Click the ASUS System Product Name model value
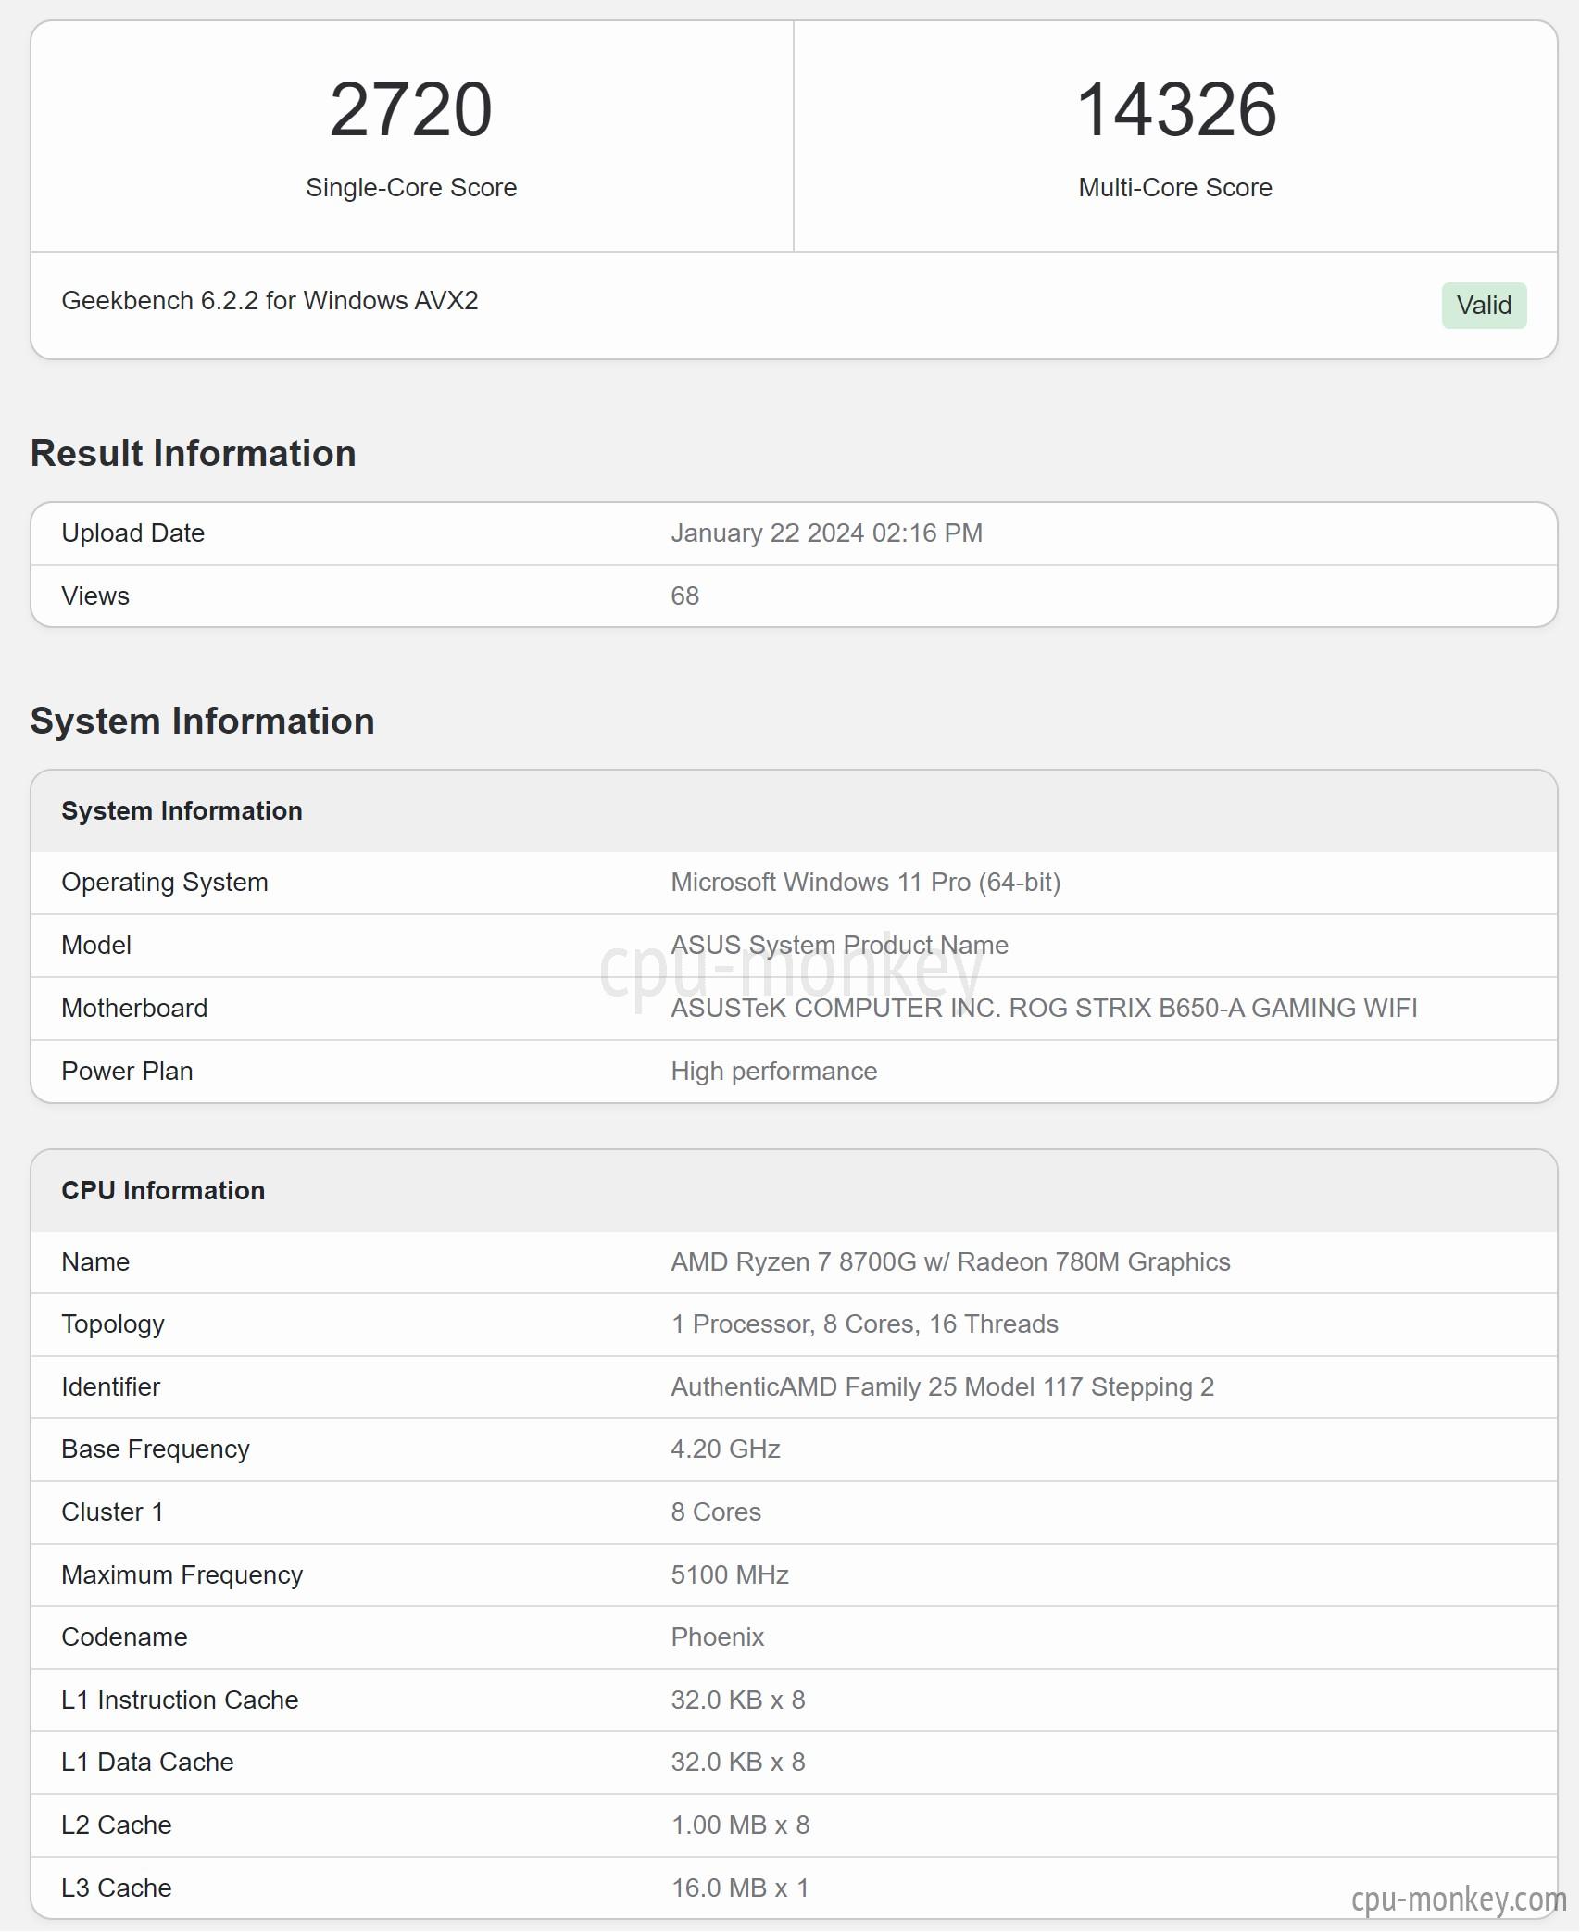1580x1932 pixels. tap(839, 946)
